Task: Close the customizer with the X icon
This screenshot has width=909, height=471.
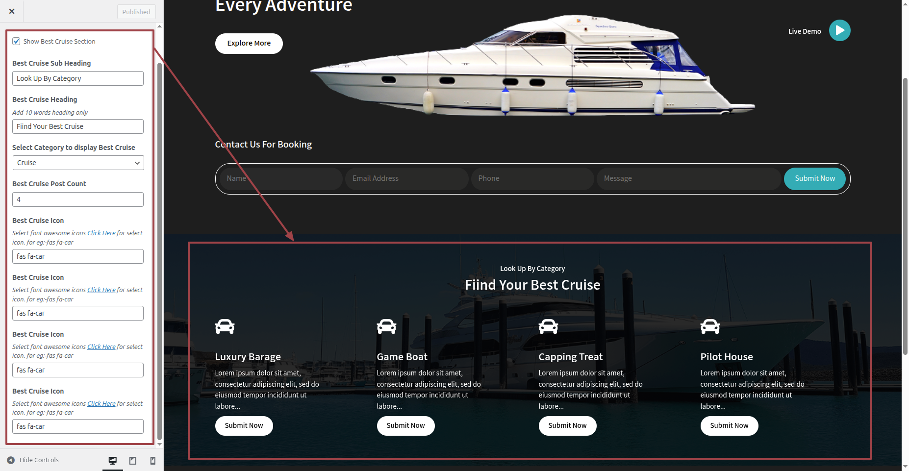Action: (x=12, y=11)
